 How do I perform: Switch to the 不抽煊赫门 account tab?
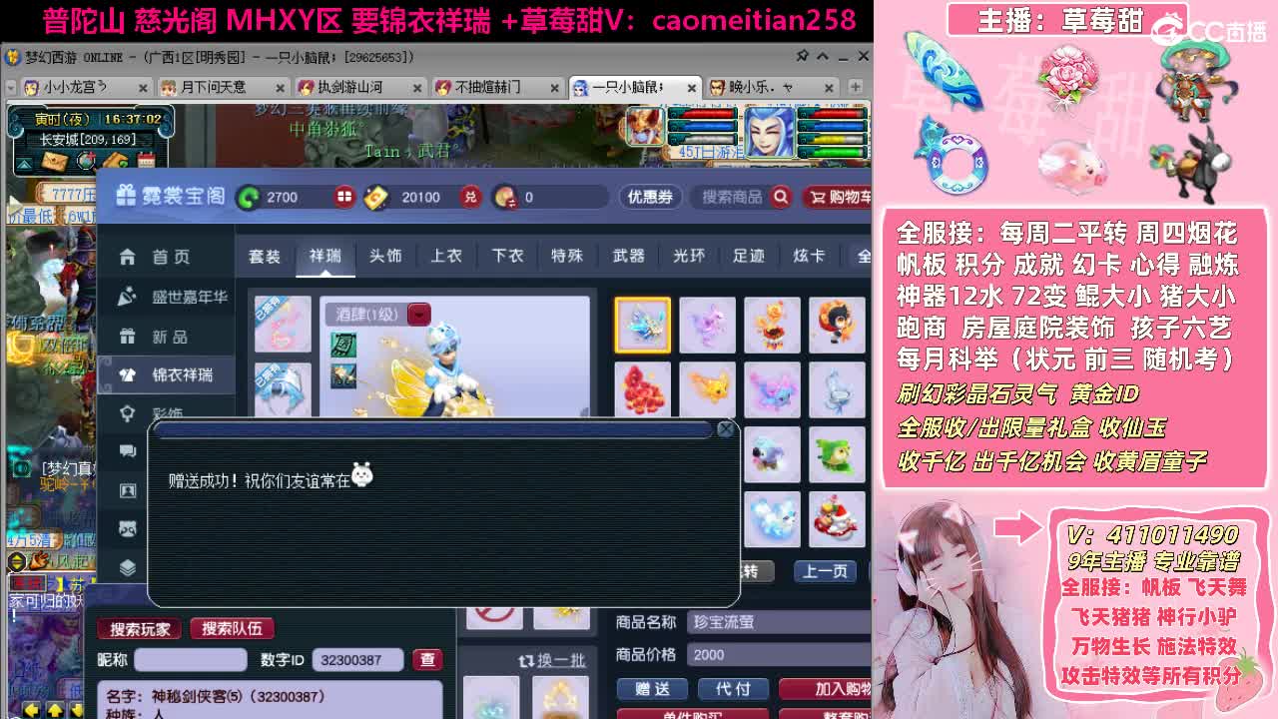coord(497,87)
